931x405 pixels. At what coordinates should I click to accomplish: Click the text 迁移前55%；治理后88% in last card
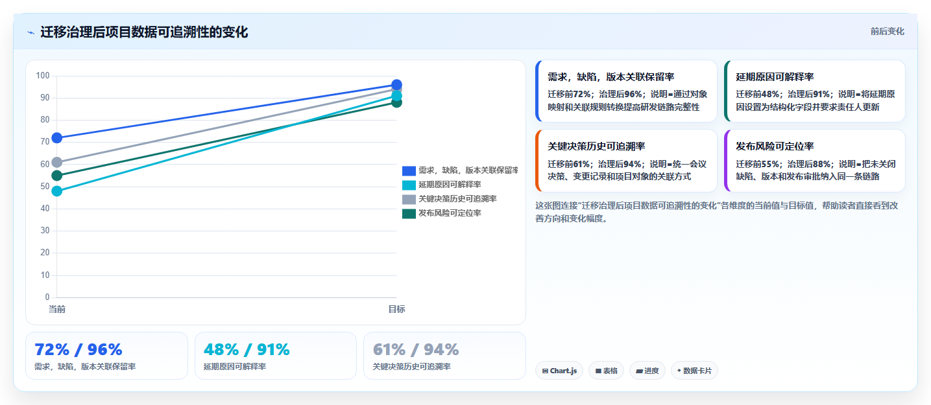coord(783,164)
